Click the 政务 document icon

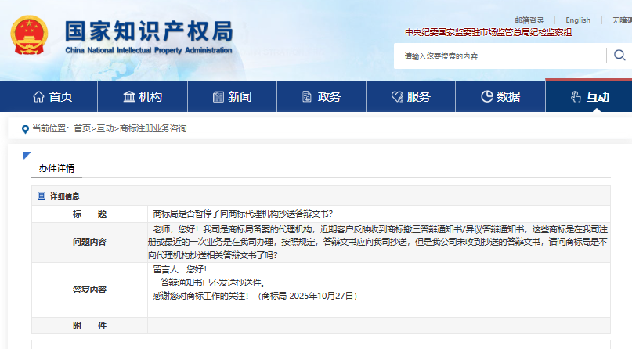308,96
